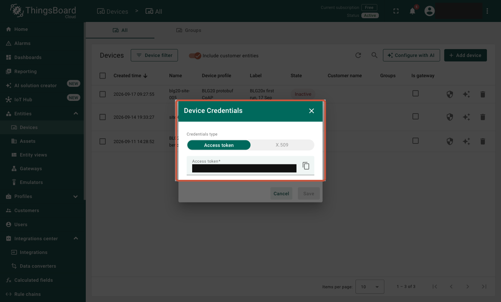This screenshot has height=302, width=501.
Task: Go to Alarms in the sidebar
Action: click(42, 43)
